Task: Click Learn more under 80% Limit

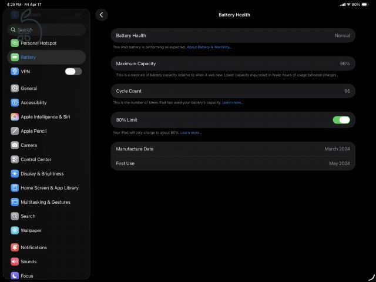Action: (x=191, y=133)
